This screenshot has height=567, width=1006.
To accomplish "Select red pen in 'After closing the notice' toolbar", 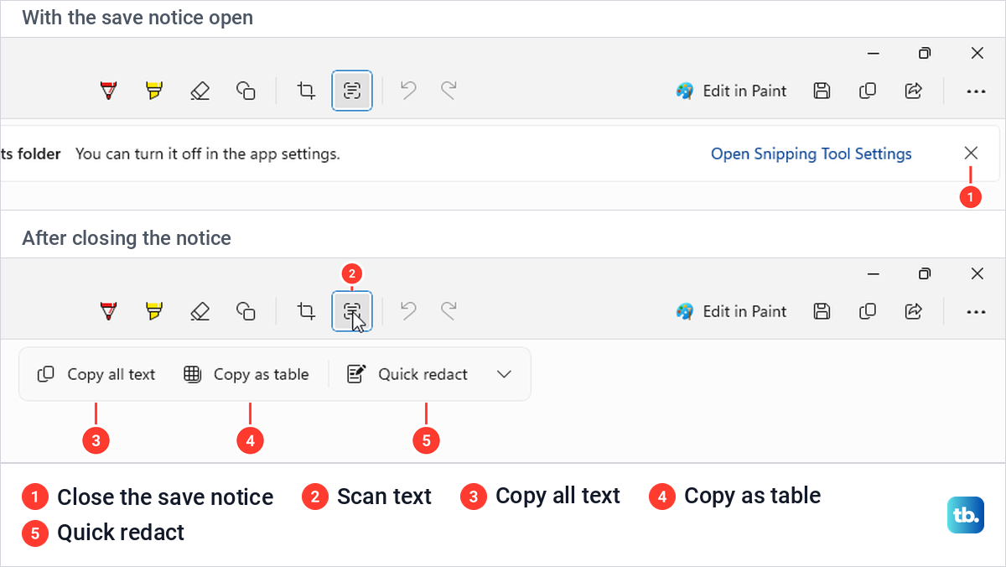I will 107,311.
